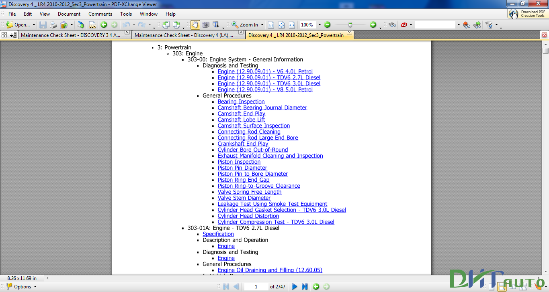Click the Fit Width icon
The image size is (549, 292).
point(292,25)
